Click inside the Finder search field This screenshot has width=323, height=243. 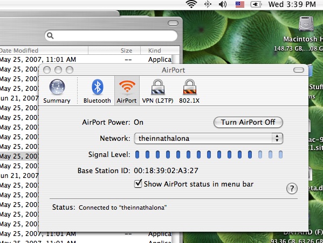click(x=111, y=35)
